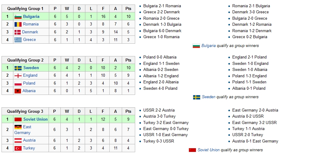Click the Poland flag icon in table

18,83
